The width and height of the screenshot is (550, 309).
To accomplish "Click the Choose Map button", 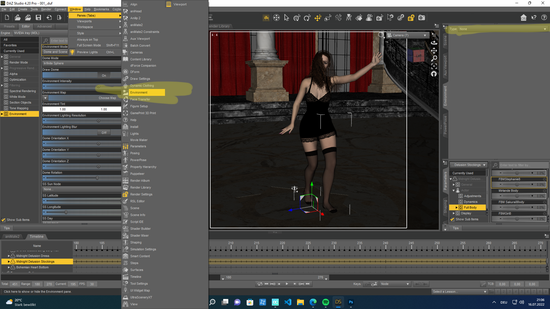I will coord(107,98).
